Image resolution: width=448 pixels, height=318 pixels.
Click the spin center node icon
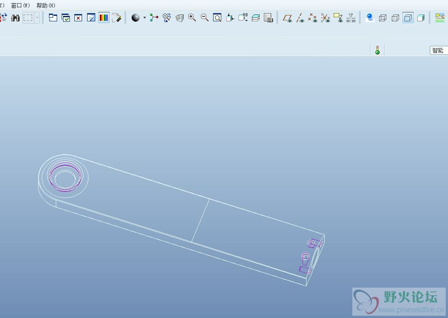(x=154, y=18)
